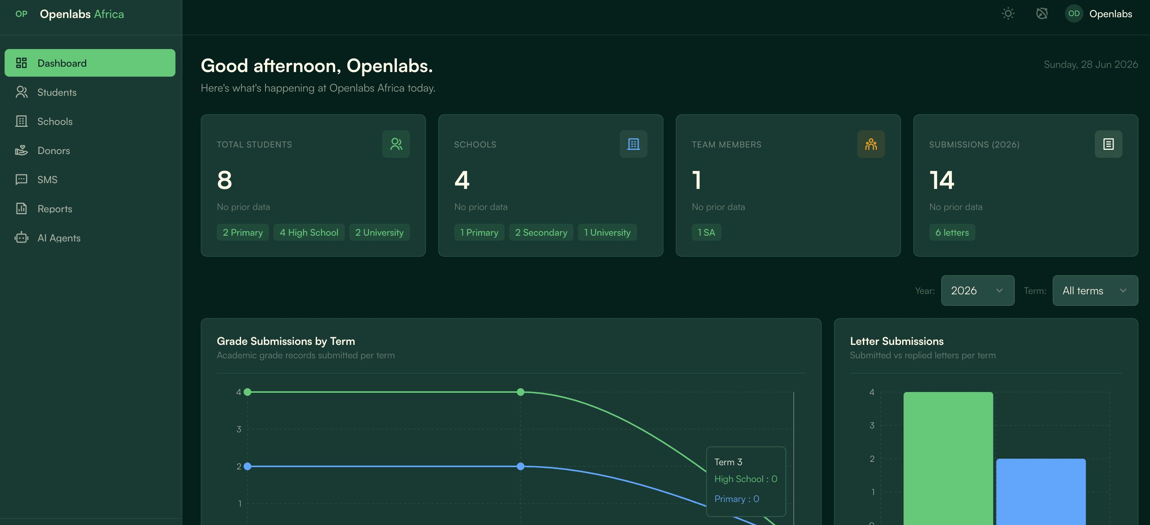Click the Submissions count 14

click(942, 180)
